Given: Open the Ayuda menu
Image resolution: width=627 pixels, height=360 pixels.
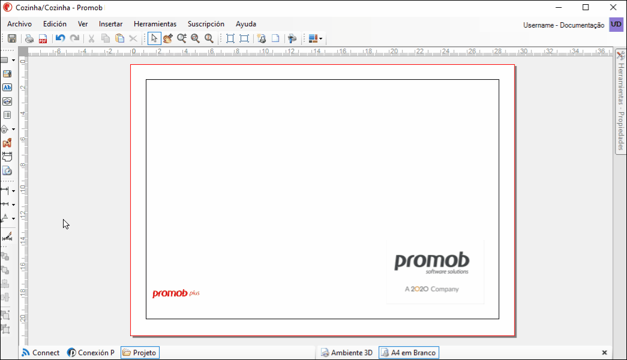Looking at the screenshot, I should 246,24.
